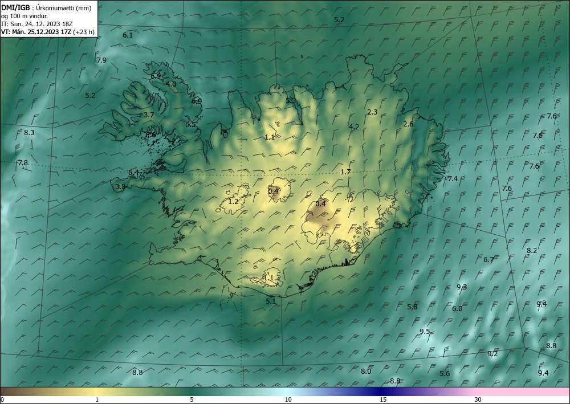Screen dimensions: 570x404
Task: Click the 2.6 value in the northeast
Action: [408, 124]
